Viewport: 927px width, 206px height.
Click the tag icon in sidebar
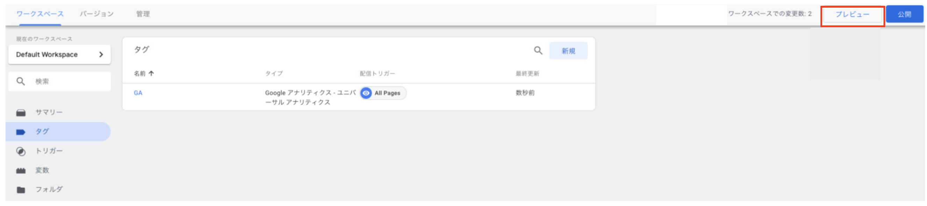click(21, 132)
